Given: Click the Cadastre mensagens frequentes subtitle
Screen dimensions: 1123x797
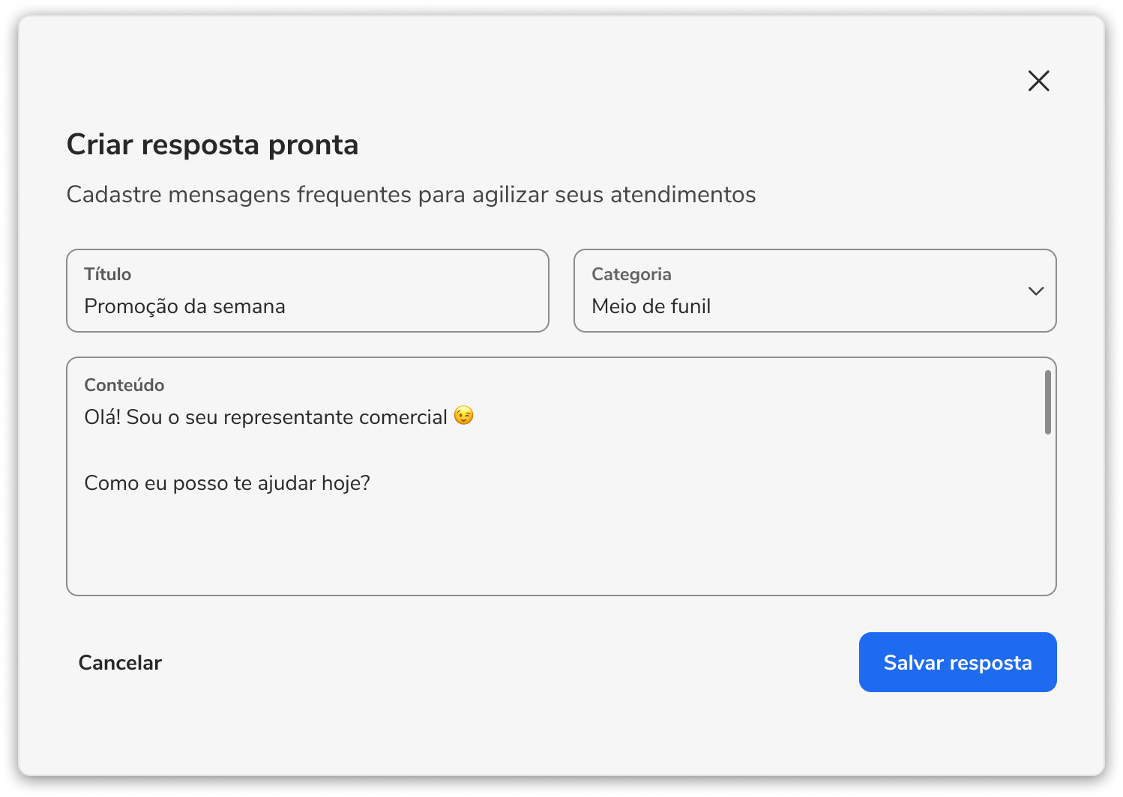Looking at the screenshot, I should pos(411,195).
